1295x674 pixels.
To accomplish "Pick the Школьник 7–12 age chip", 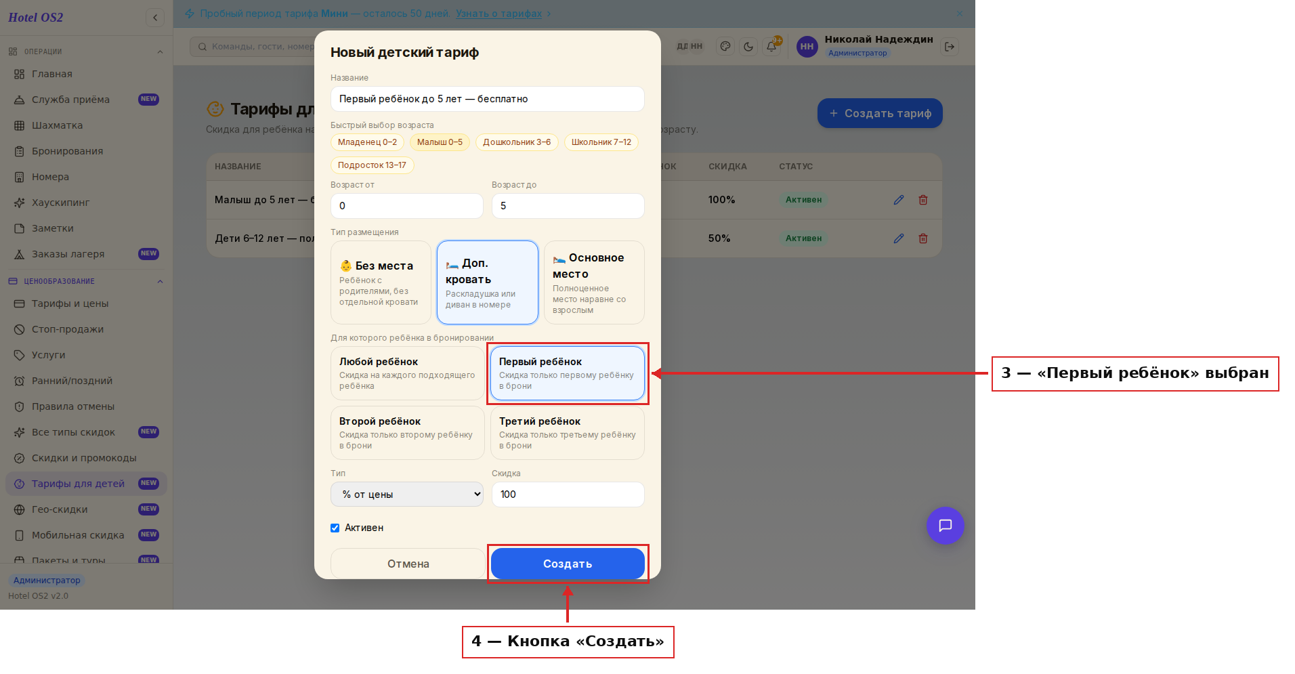I will point(601,142).
